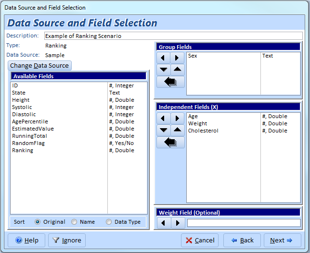This screenshot has height=253, width=310.
Task: Click the Ignore filter button
Action: [67, 240]
